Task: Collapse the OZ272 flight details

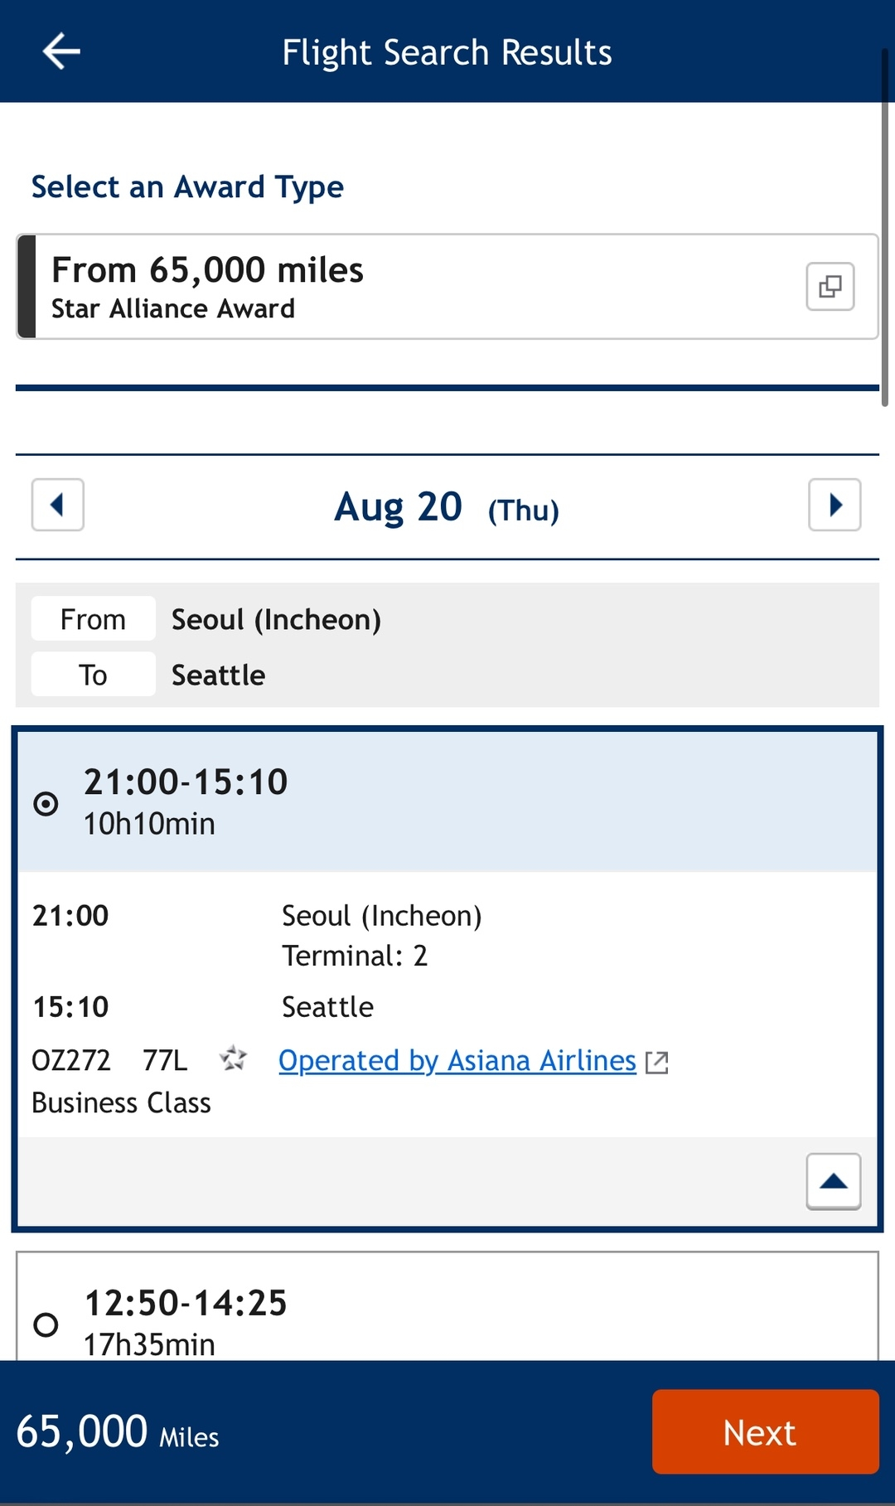Action: point(833,1181)
